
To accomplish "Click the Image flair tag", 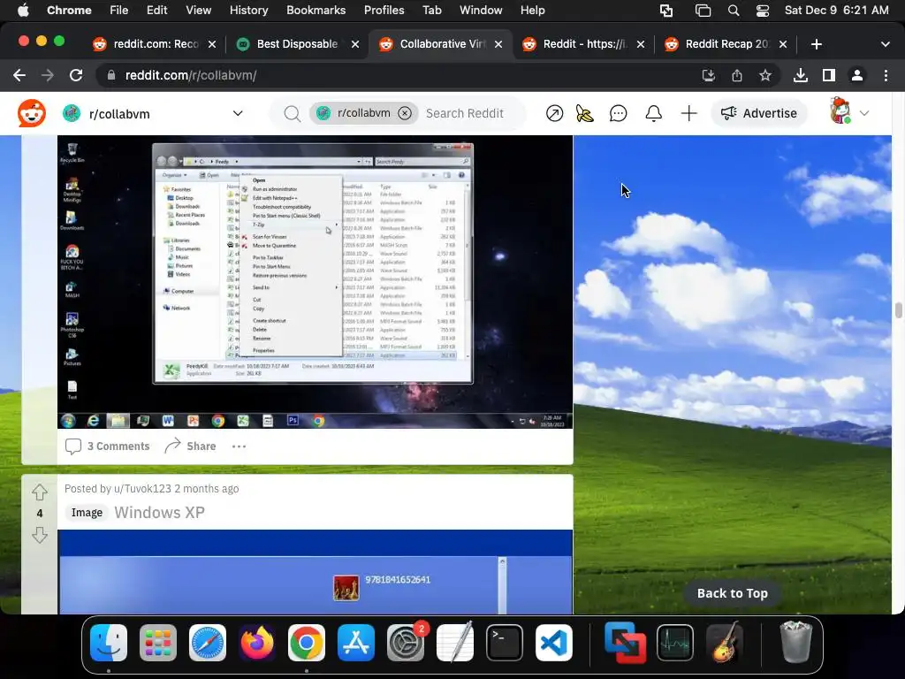I will pos(87,512).
